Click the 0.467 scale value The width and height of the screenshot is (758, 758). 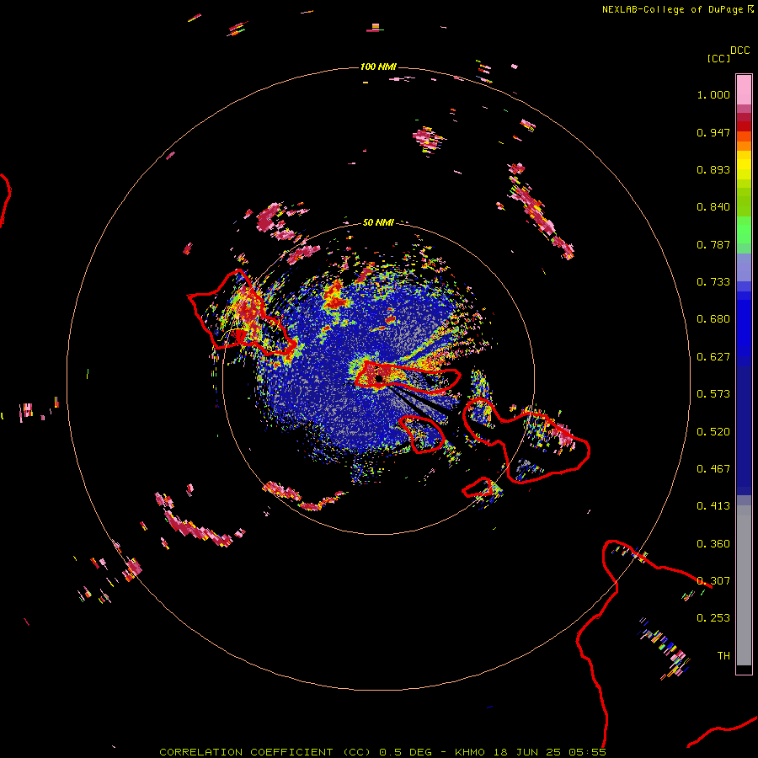click(713, 469)
